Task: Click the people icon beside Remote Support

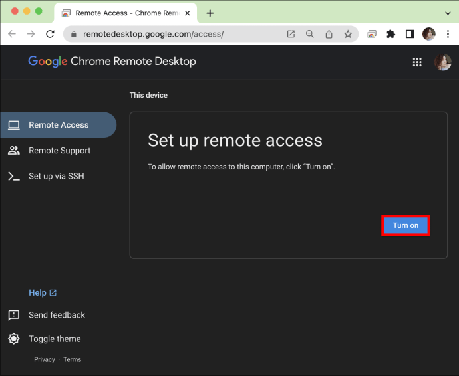Action: 14,151
